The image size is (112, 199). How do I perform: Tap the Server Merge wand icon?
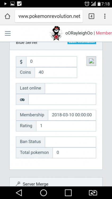18,184
